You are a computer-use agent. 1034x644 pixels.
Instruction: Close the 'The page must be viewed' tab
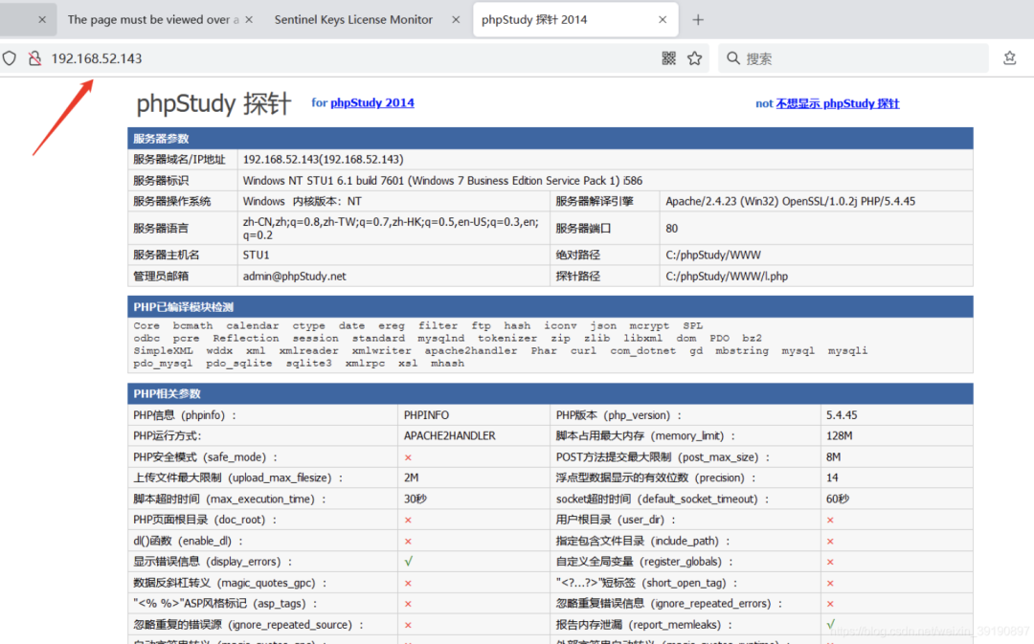coord(249,20)
